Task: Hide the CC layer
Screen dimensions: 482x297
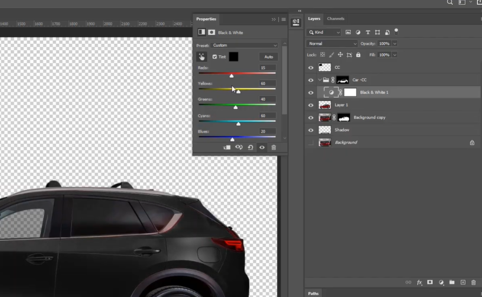Action: pos(311,68)
